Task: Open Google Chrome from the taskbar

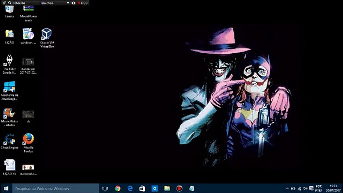Action: click(x=118, y=188)
